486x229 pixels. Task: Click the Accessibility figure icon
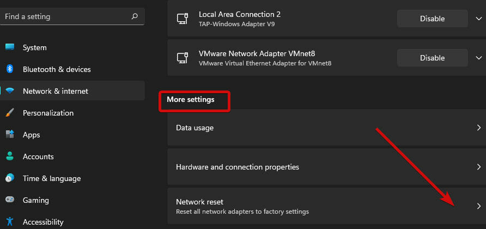pyautogui.click(x=10, y=221)
